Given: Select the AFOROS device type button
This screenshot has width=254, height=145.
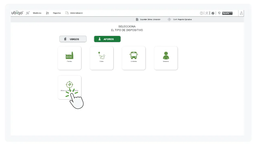Looking at the screenshot, I should [107, 39].
